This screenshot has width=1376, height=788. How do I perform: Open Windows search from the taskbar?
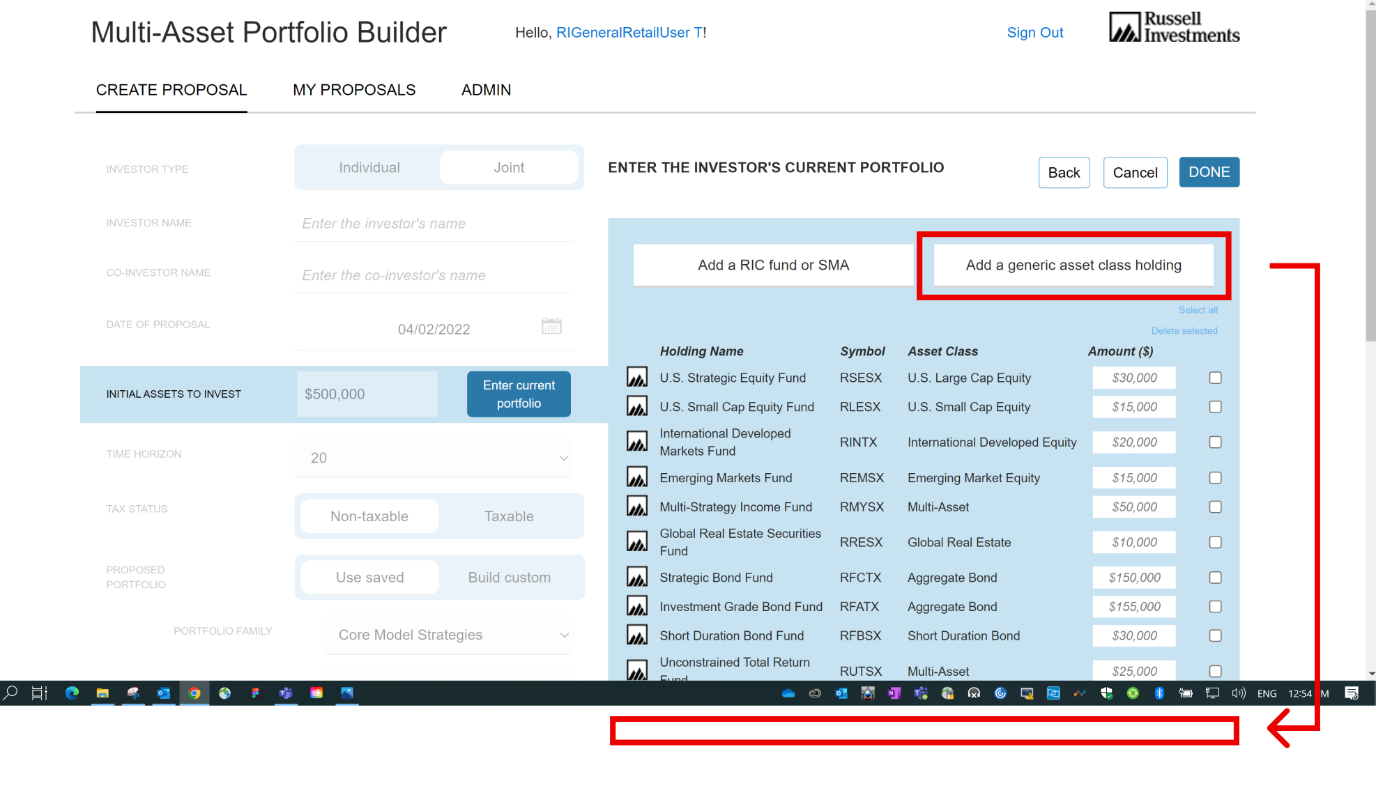coord(10,693)
